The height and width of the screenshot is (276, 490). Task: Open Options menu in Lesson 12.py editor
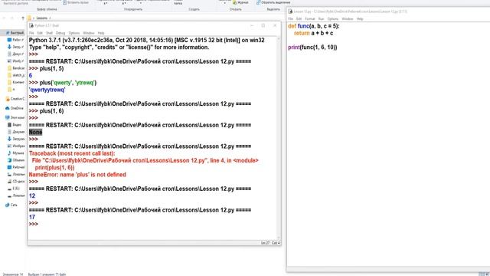pos(333,18)
